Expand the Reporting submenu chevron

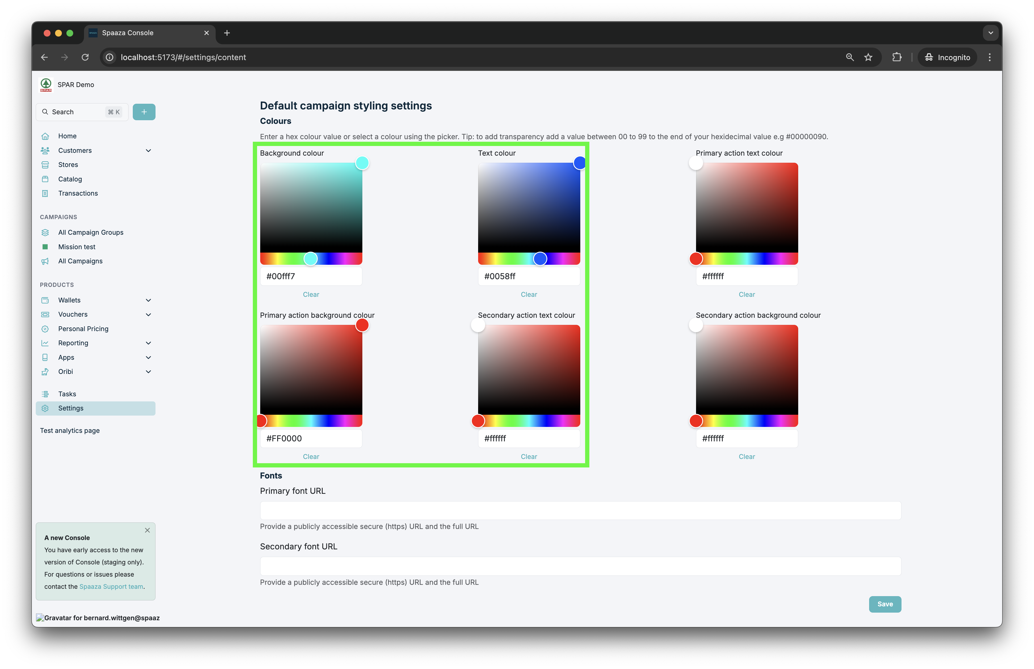(148, 343)
